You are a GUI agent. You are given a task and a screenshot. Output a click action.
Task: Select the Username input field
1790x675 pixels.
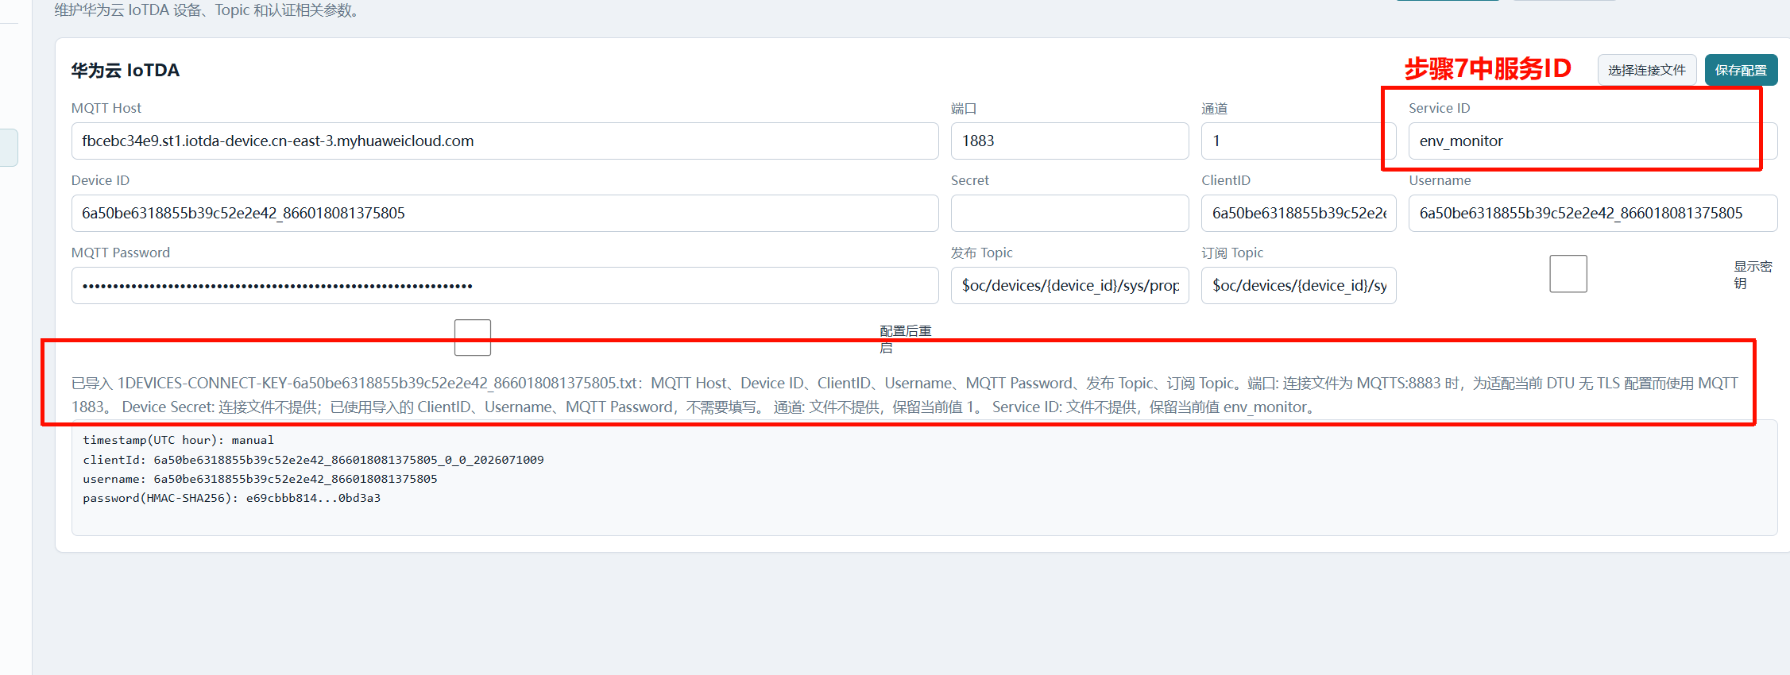click(x=1593, y=213)
